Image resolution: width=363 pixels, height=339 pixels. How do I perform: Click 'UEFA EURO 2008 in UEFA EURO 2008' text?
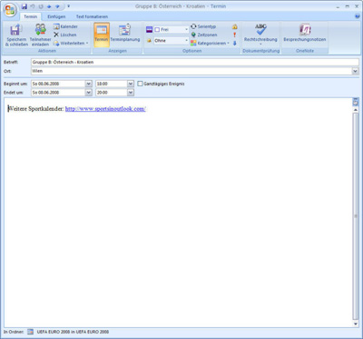point(73,332)
